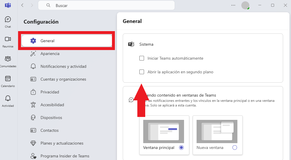Click the Accesibilidad person icon

pyautogui.click(x=33, y=105)
